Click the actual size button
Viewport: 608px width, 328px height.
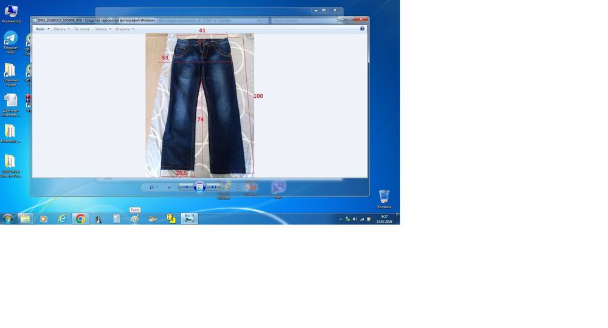coord(169,187)
